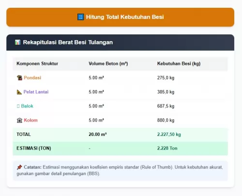Click the Kebutuhan Besi (kg) column header
242x196 pixels.
point(179,63)
